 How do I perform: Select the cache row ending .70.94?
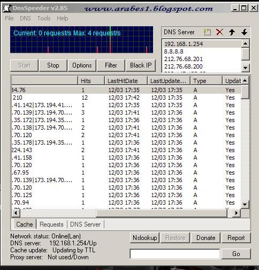[126, 202]
